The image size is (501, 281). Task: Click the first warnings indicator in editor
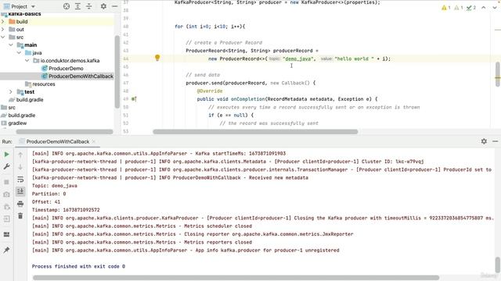click(x=446, y=8)
